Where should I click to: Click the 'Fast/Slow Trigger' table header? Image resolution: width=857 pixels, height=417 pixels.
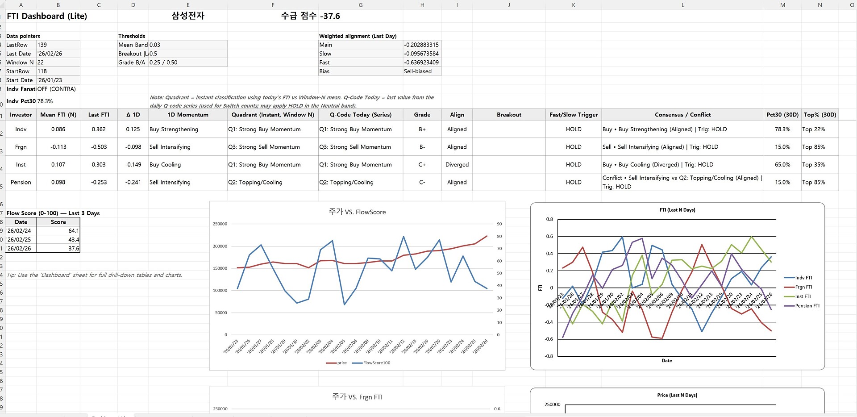574,115
